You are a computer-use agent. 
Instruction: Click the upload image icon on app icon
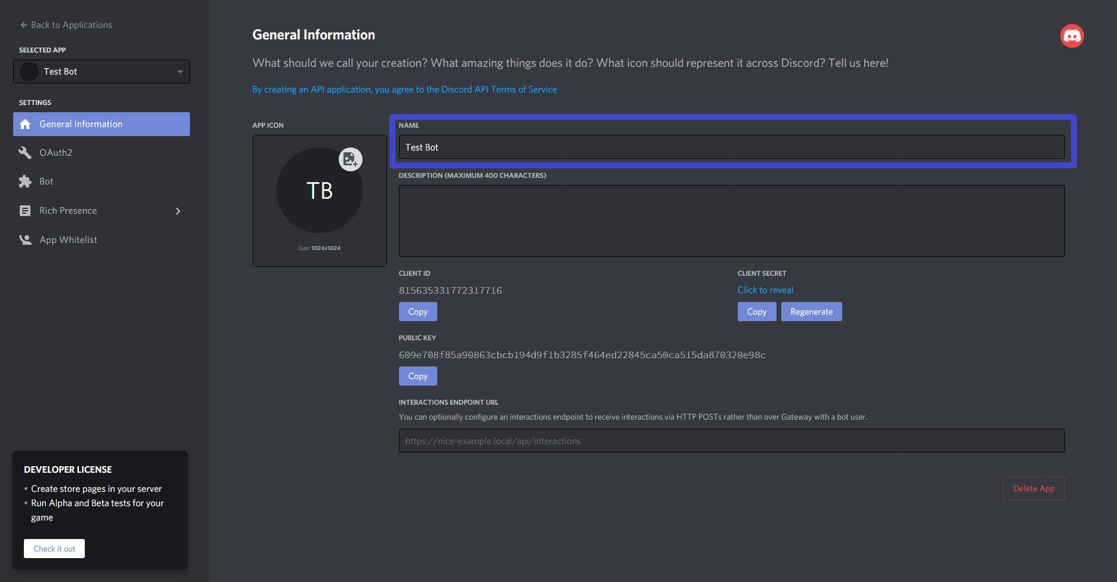351,159
